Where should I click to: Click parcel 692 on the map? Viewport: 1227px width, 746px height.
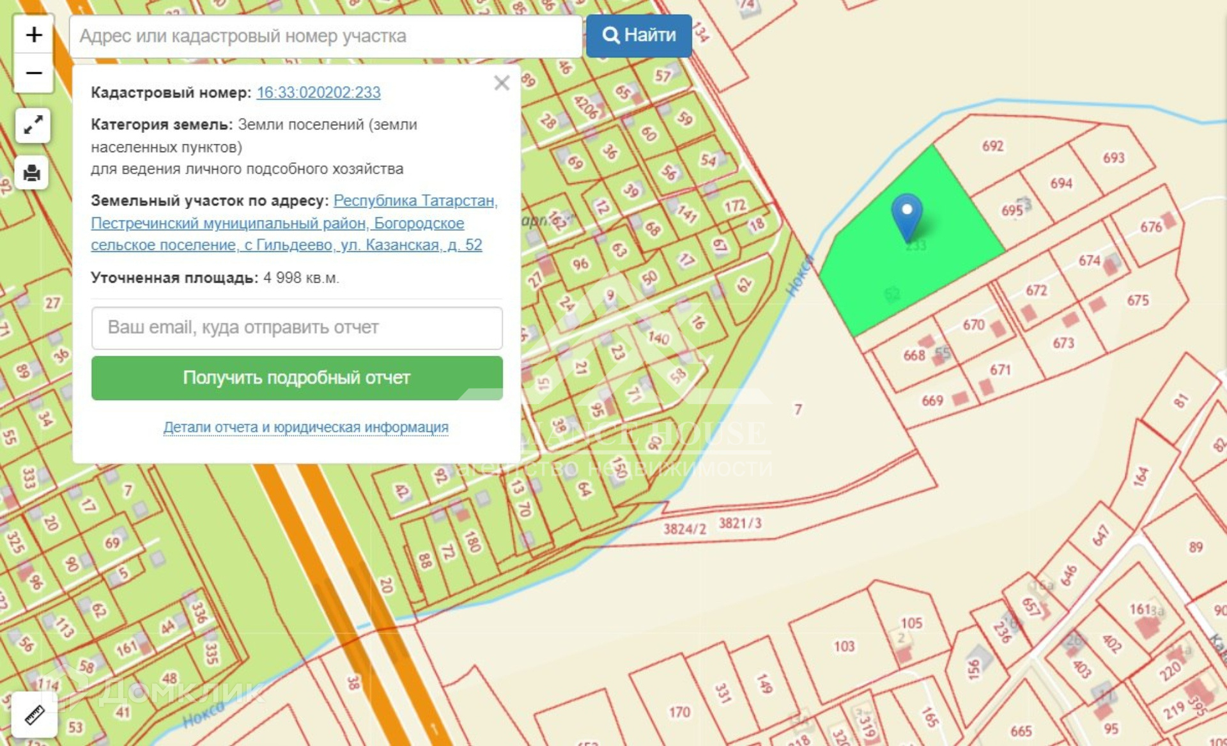992,146
